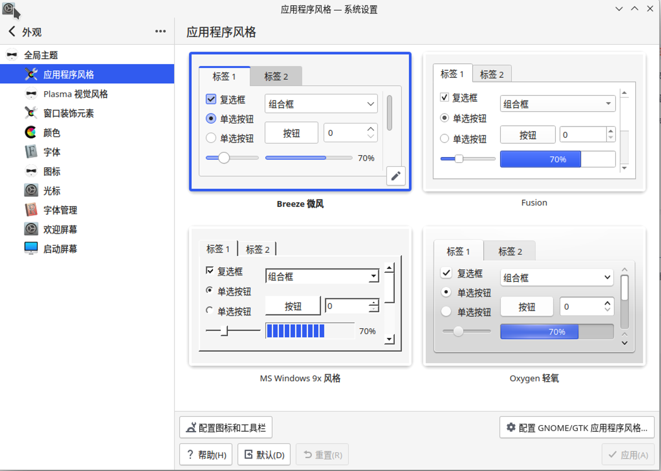The height and width of the screenshot is (471, 661).
Task: Click 配置 GNOME/GTK 应用程序风格 button
Action: coord(577,427)
